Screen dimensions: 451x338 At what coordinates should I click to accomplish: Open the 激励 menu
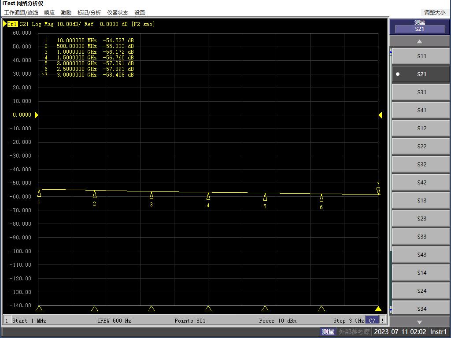pos(66,13)
